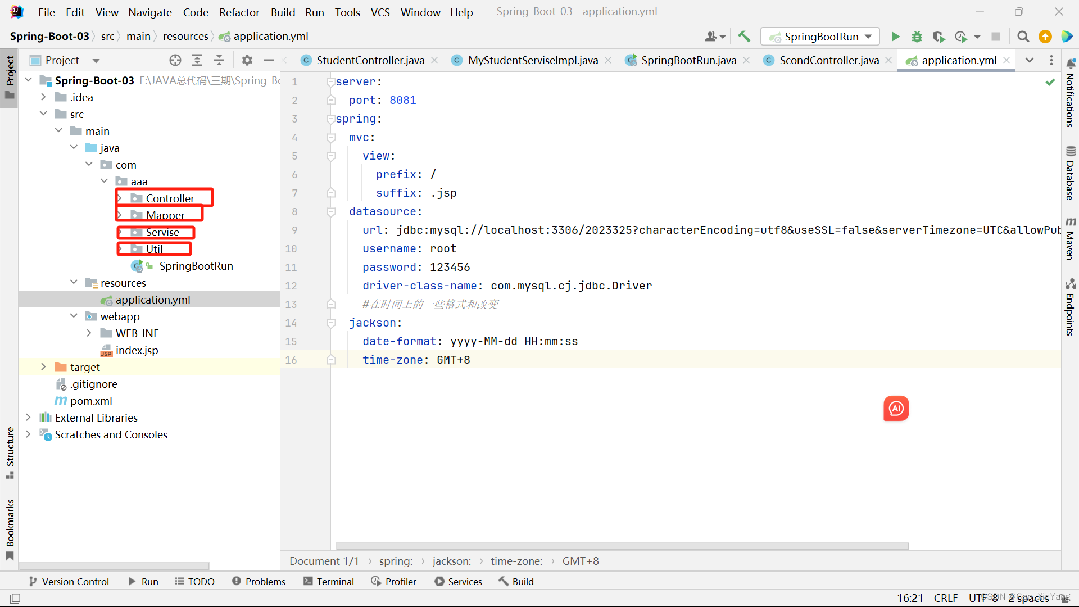Open the TODO tool window
Image resolution: width=1079 pixels, height=607 pixels.
click(195, 582)
